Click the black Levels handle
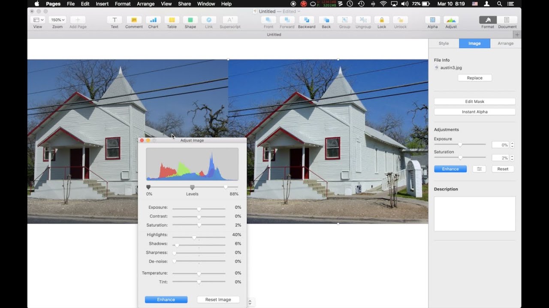Screen dimensions: 549x308 click(148, 187)
